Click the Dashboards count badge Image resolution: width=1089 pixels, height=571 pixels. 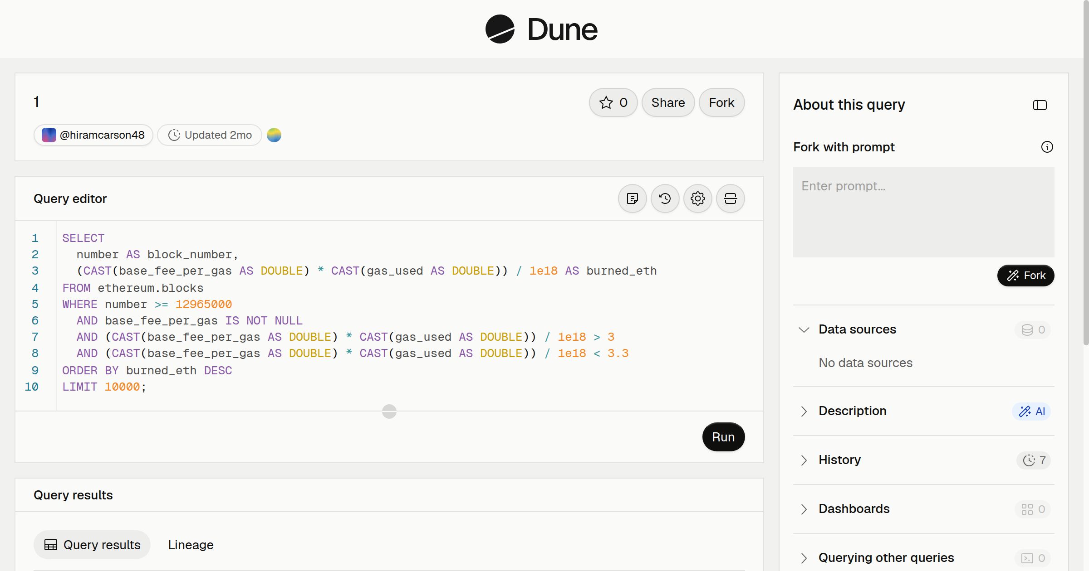click(1033, 509)
